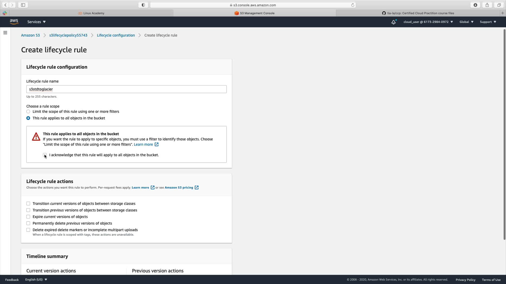
Task: Show the Safari sidebar
Action: [23, 5]
